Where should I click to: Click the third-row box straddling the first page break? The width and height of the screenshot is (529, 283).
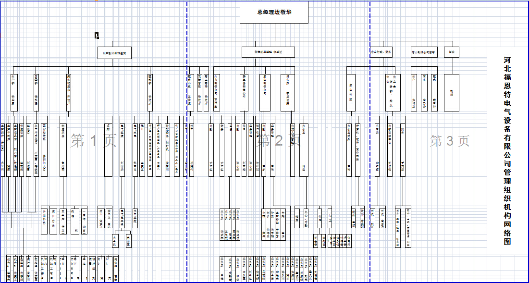coord(189,92)
